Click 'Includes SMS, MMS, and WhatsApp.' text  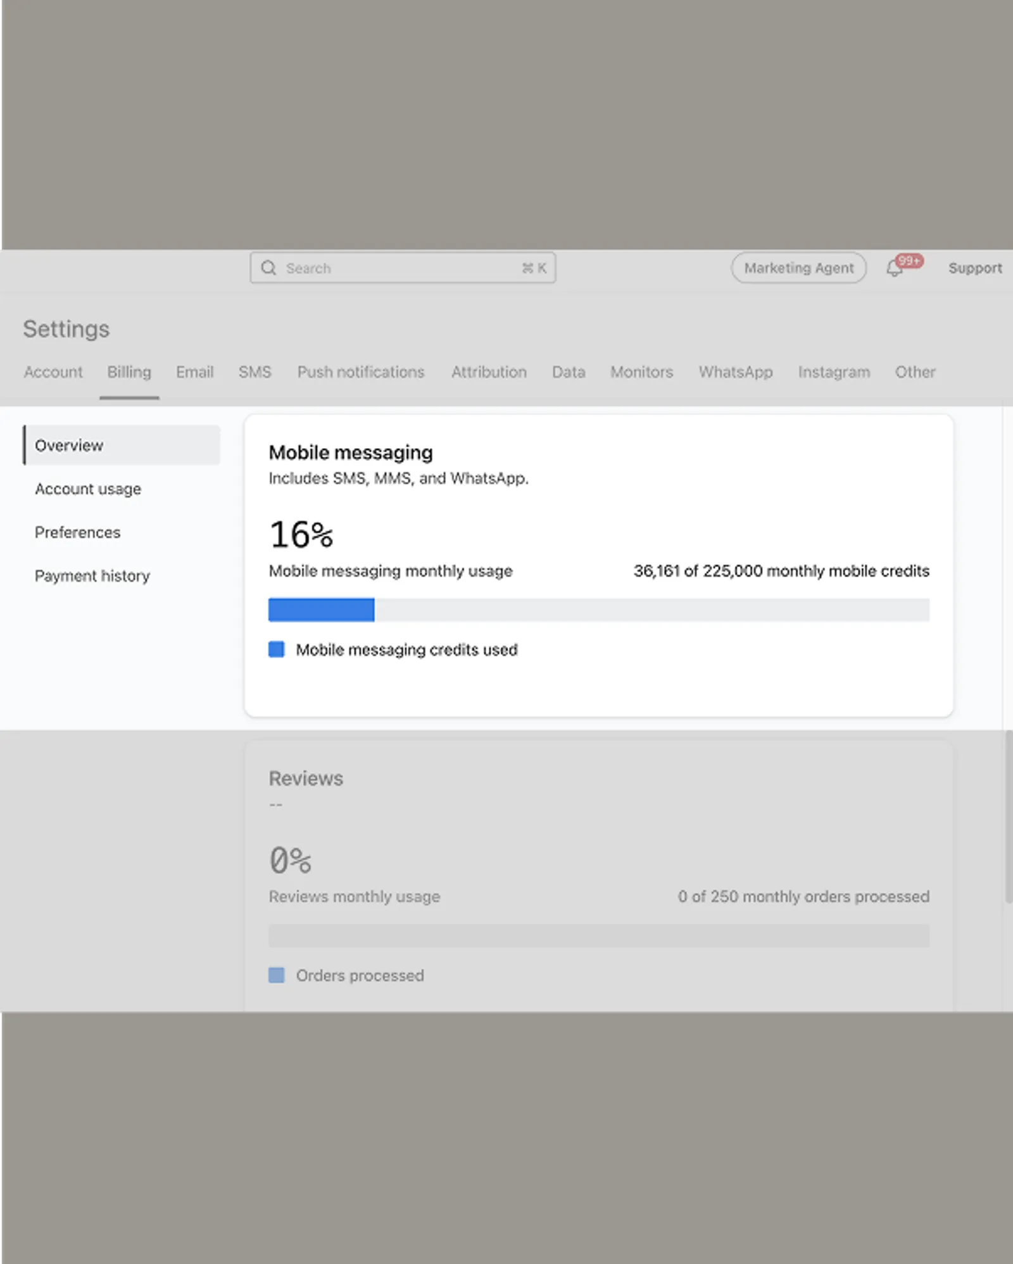click(398, 479)
